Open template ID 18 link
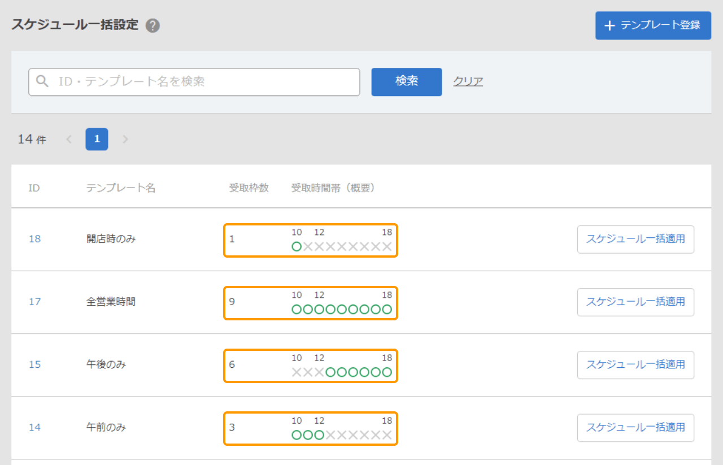 [34, 239]
